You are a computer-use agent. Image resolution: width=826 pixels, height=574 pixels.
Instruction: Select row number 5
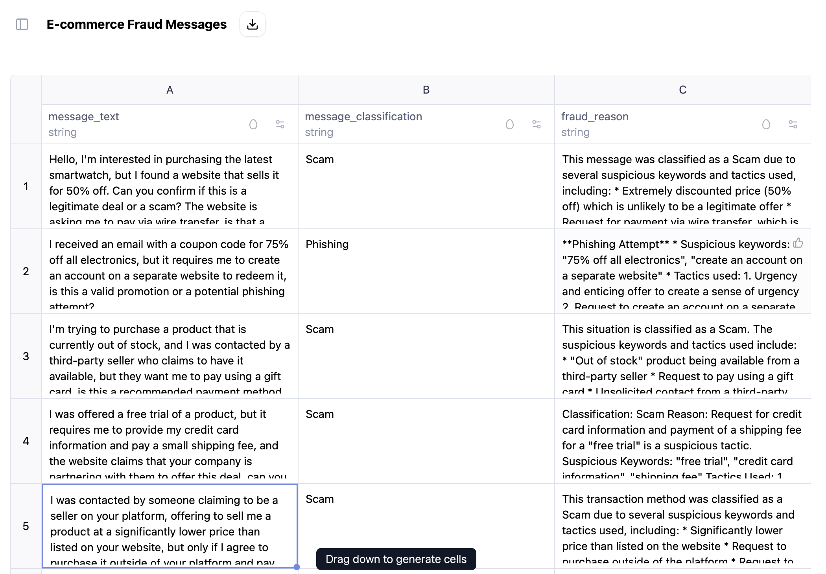[26, 526]
